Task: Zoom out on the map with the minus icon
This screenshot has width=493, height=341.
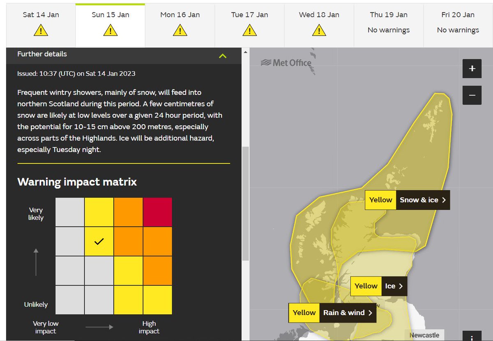Action: (x=472, y=95)
